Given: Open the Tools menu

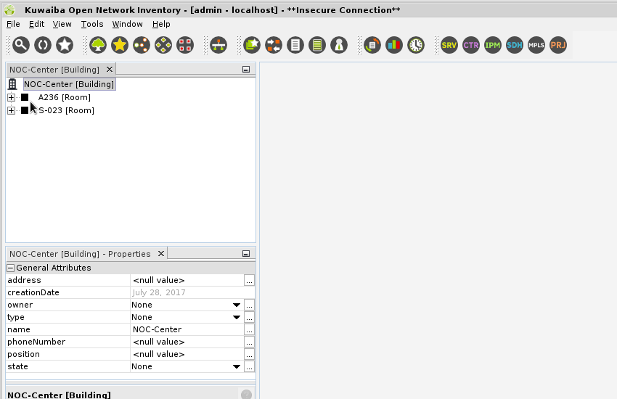Looking at the screenshot, I should tap(92, 24).
